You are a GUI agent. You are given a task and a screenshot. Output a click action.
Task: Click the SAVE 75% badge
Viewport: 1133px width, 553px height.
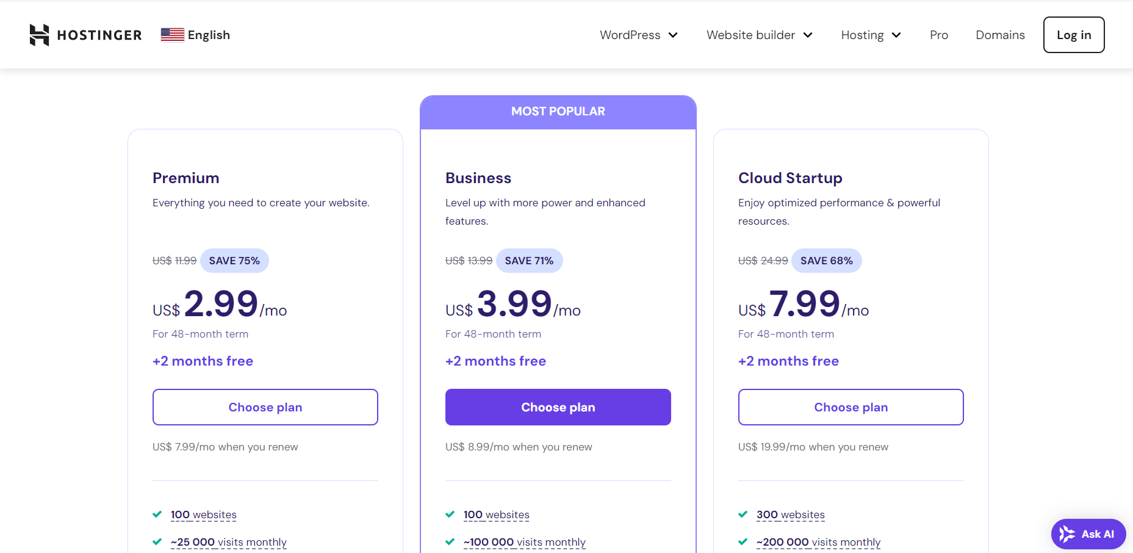234,261
